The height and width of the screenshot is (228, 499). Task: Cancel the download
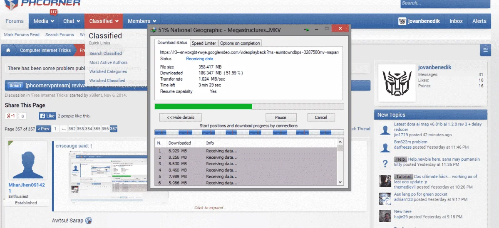pos(321,117)
